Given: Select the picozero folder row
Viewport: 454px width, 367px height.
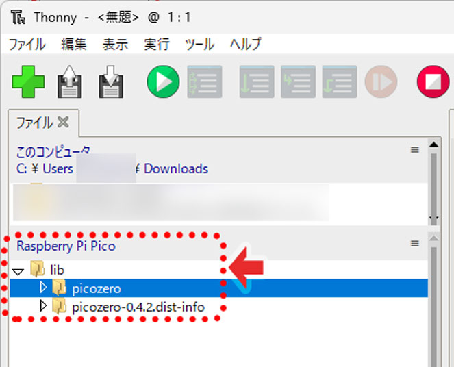Looking at the screenshot, I should point(218,288).
